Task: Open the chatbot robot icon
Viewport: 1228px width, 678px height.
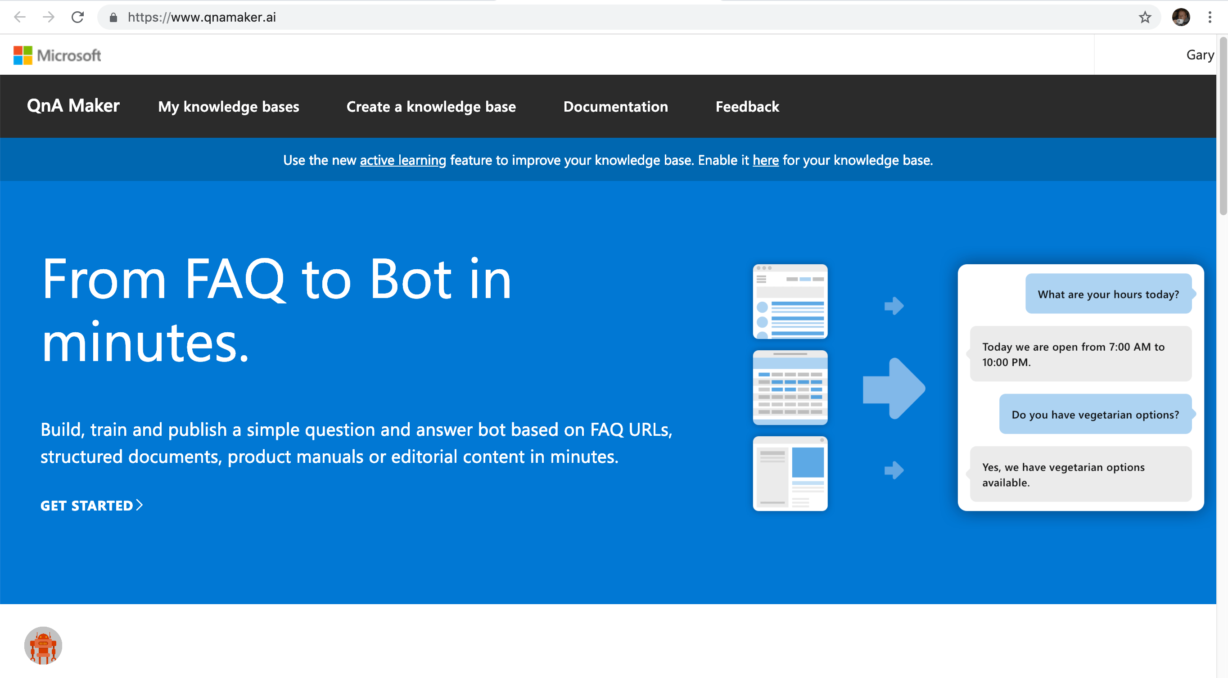Action: tap(43, 646)
